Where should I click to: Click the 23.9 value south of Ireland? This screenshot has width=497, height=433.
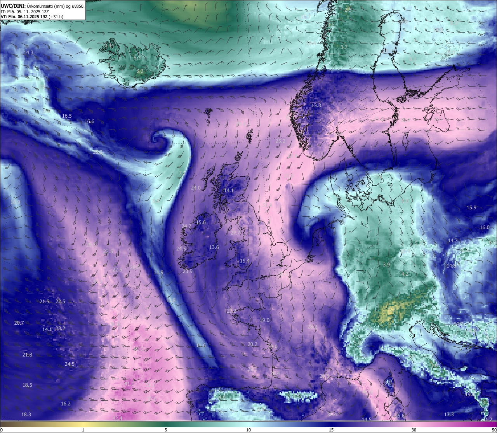pos(188,271)
